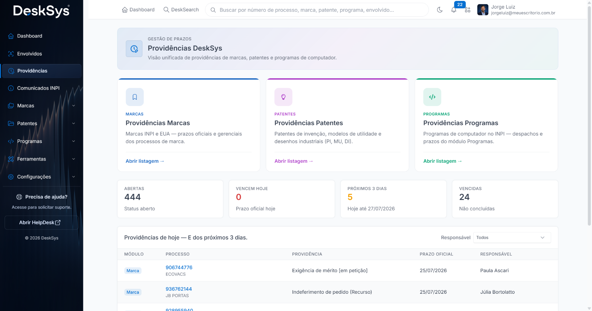This screenshot has width=592, height=311.
Task: Click responsible name Júlia Bortolatto
Action: click(497, 292)
